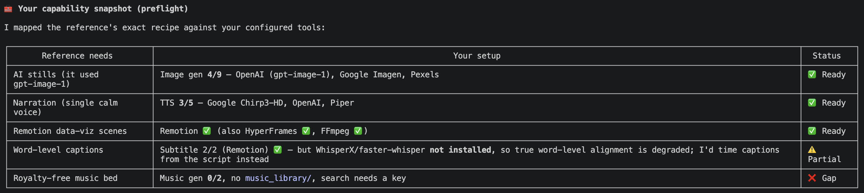Select the Reference needs column header

coord(77,56)
